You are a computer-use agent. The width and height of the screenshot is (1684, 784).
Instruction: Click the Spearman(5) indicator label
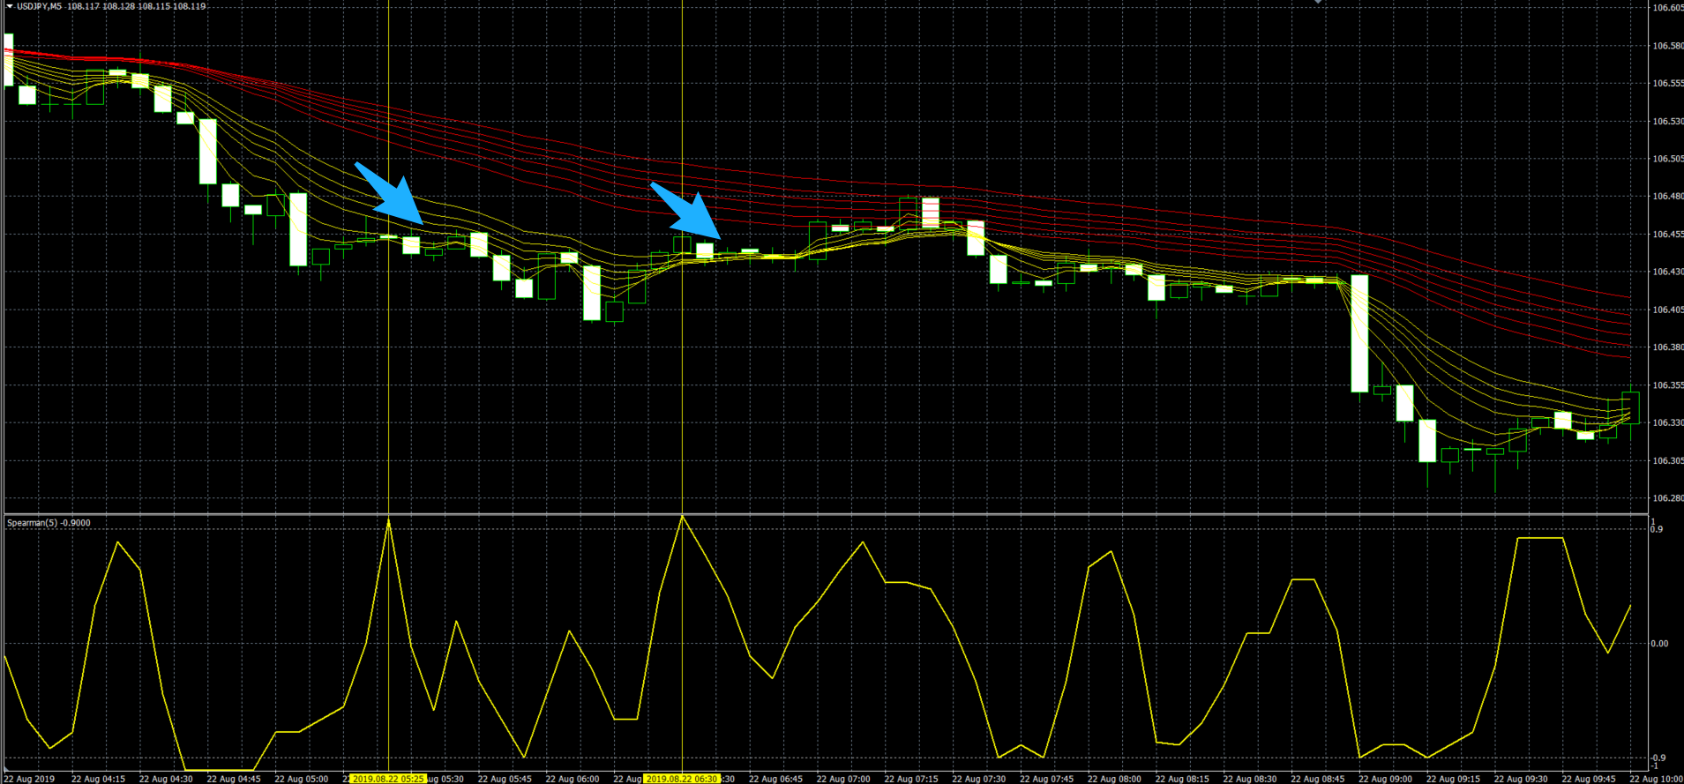(x=49, y=523)
